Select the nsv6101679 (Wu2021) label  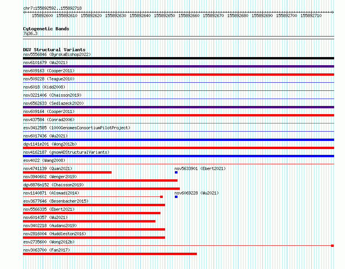pos(45,62)
